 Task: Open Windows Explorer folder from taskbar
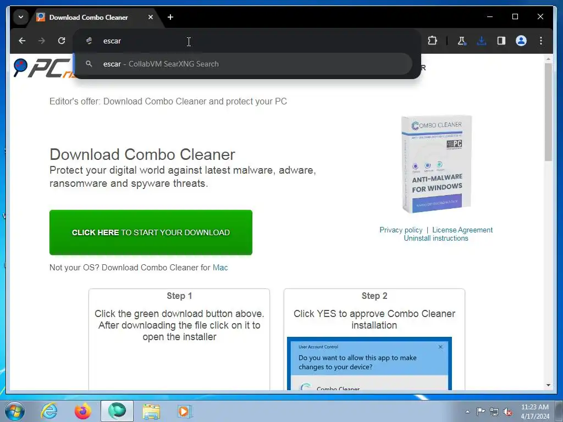tap(151, 411)
